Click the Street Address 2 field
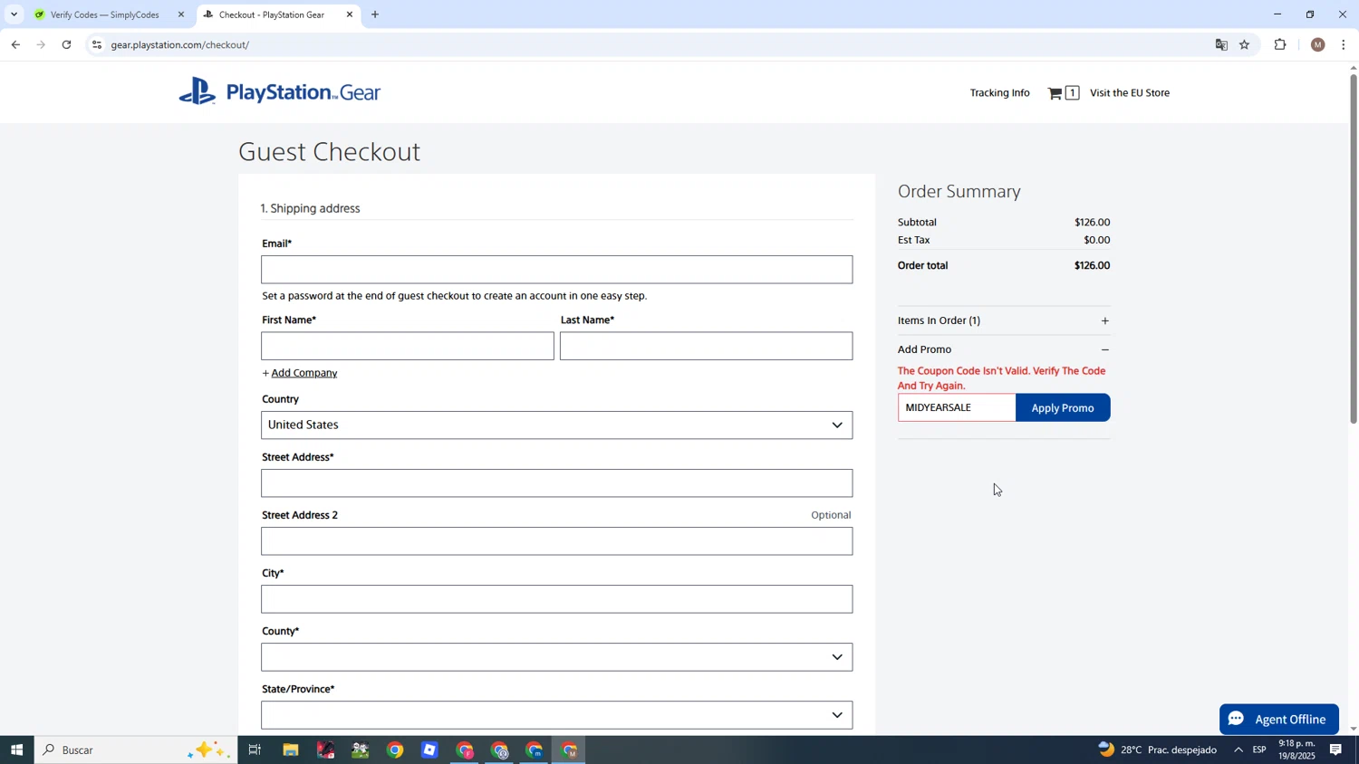This screenshot has width=1359, height=764. point(556,541)
